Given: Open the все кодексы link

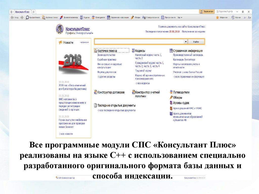Looking at the screenshot, I should tap(142, 83).
